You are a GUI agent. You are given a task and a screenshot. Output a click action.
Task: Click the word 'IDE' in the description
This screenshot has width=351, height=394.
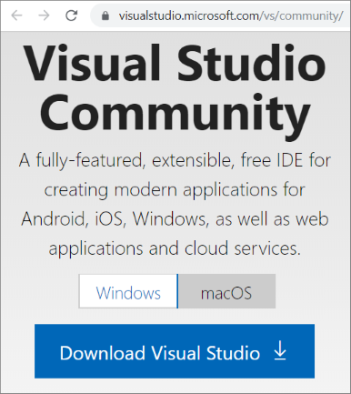(x=290, y=160)
